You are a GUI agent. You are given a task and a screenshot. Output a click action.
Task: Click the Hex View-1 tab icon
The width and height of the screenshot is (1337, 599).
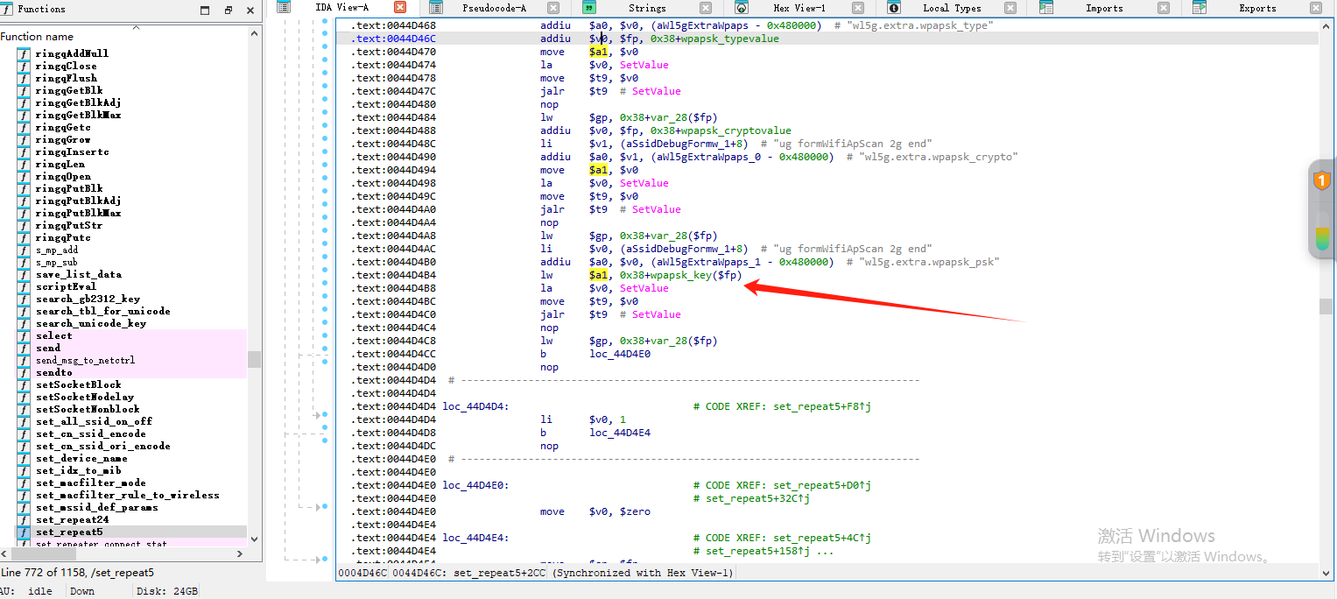(x=742, y=8)
